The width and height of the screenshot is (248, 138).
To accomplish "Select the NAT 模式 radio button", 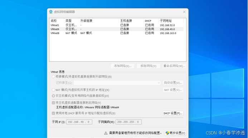I will pos(53,90).
